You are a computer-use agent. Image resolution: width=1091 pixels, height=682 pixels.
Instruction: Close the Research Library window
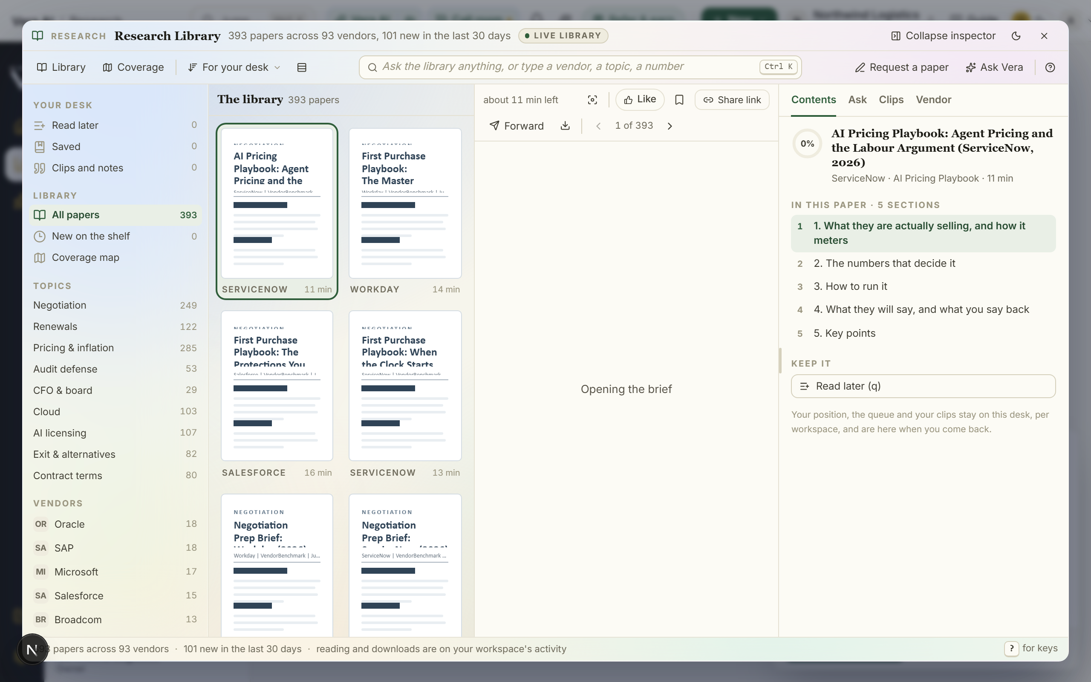[x=1044, y=36]
